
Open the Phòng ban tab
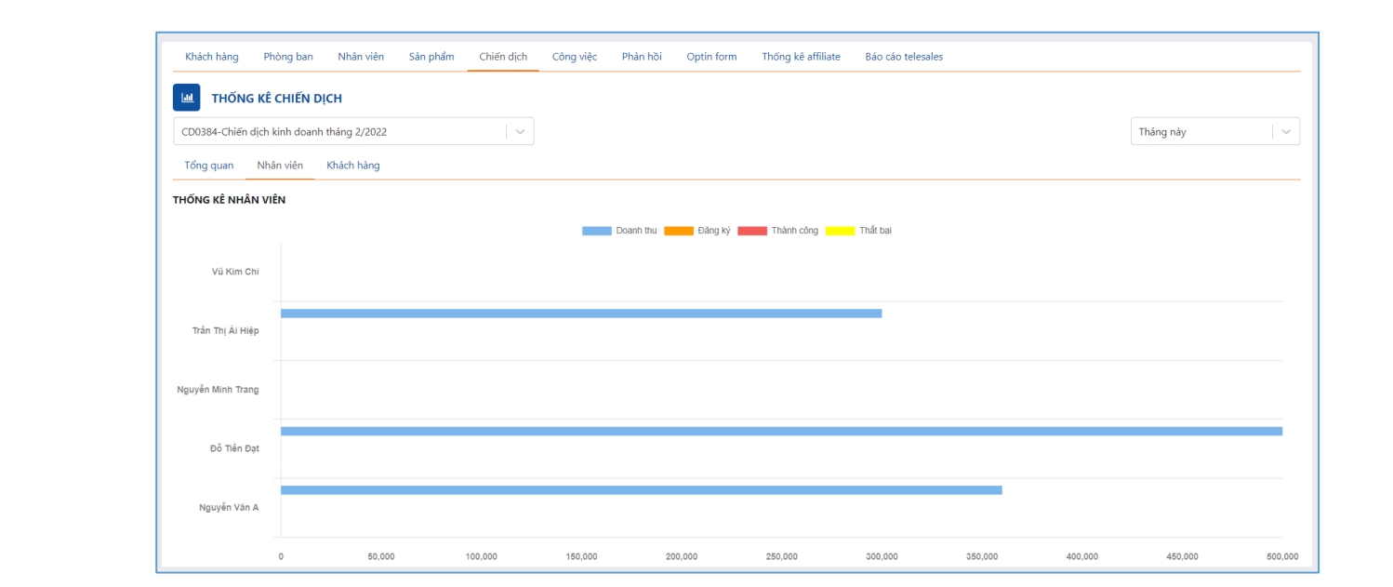(x=288, y=57)
